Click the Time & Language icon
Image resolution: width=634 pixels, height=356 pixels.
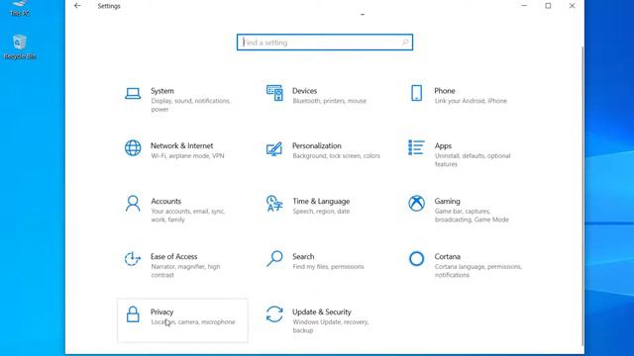click(274, 204)
